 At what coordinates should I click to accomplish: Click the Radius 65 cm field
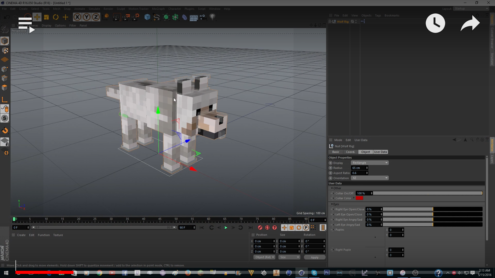click(358, 168)
